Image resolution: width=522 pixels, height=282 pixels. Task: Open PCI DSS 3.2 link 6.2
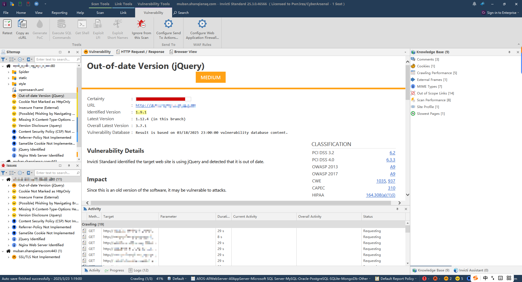click(392, 153)
